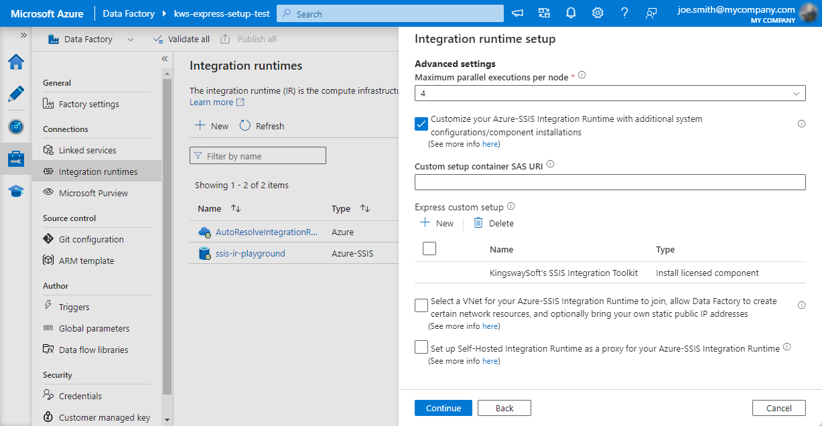This screenshot has height=426, width=822.
Task: Click 'here' link under VNet option
Action: tap(490, 326)
